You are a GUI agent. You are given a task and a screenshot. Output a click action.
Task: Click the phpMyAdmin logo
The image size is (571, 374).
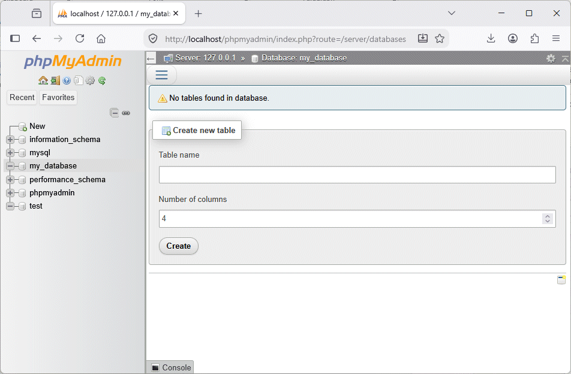[73, 61]
